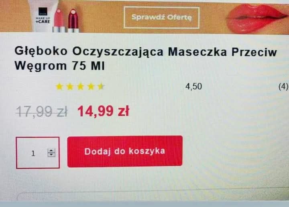Decrease quantity with the down arrow
Viewport: 289px width, 207px height.
point(51,155)
